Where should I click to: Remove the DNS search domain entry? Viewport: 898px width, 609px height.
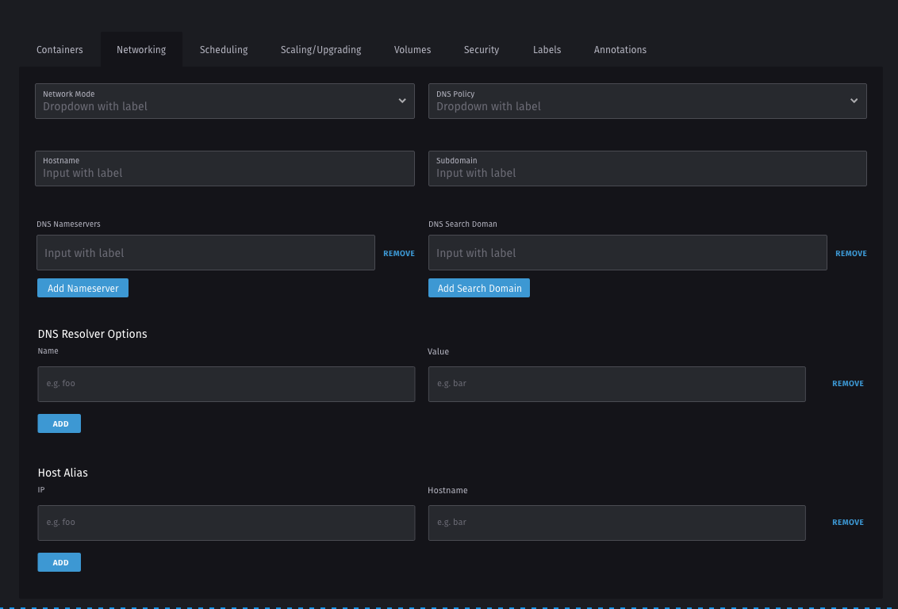point(850,253)
